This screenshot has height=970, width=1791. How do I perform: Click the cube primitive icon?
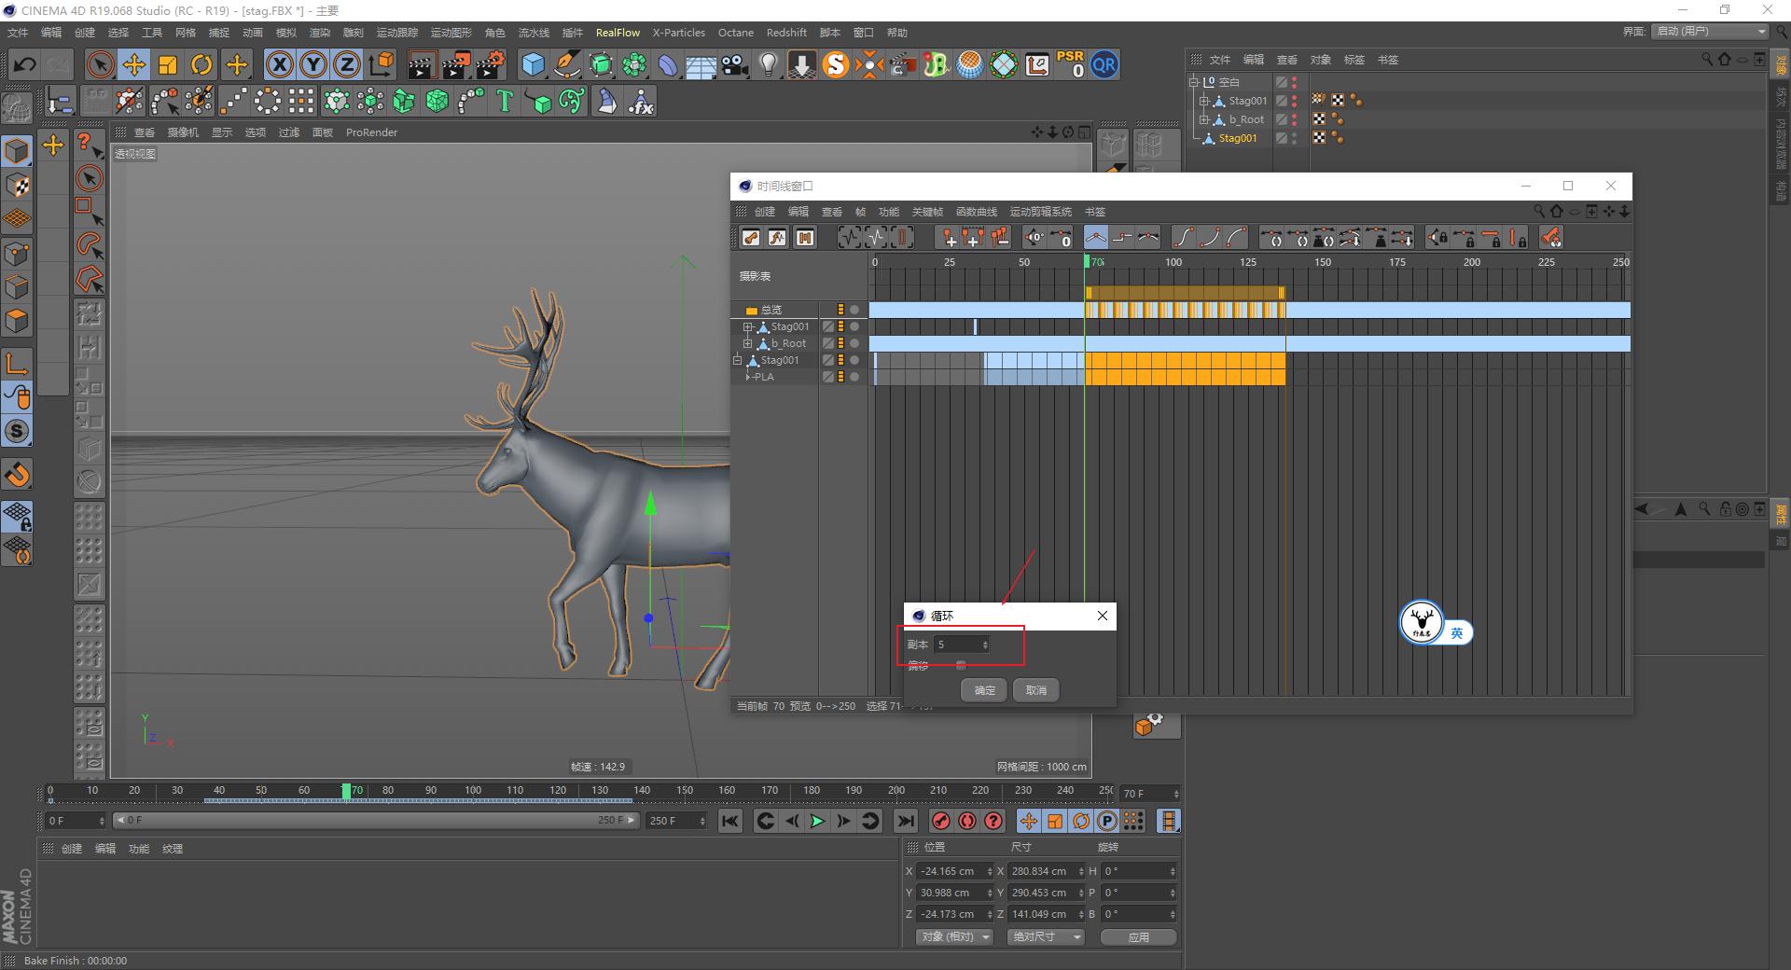click(534, 64)
